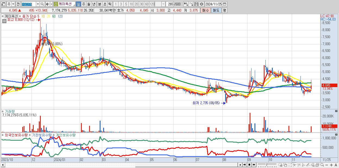Select interval preset 10

pos(131,4)
